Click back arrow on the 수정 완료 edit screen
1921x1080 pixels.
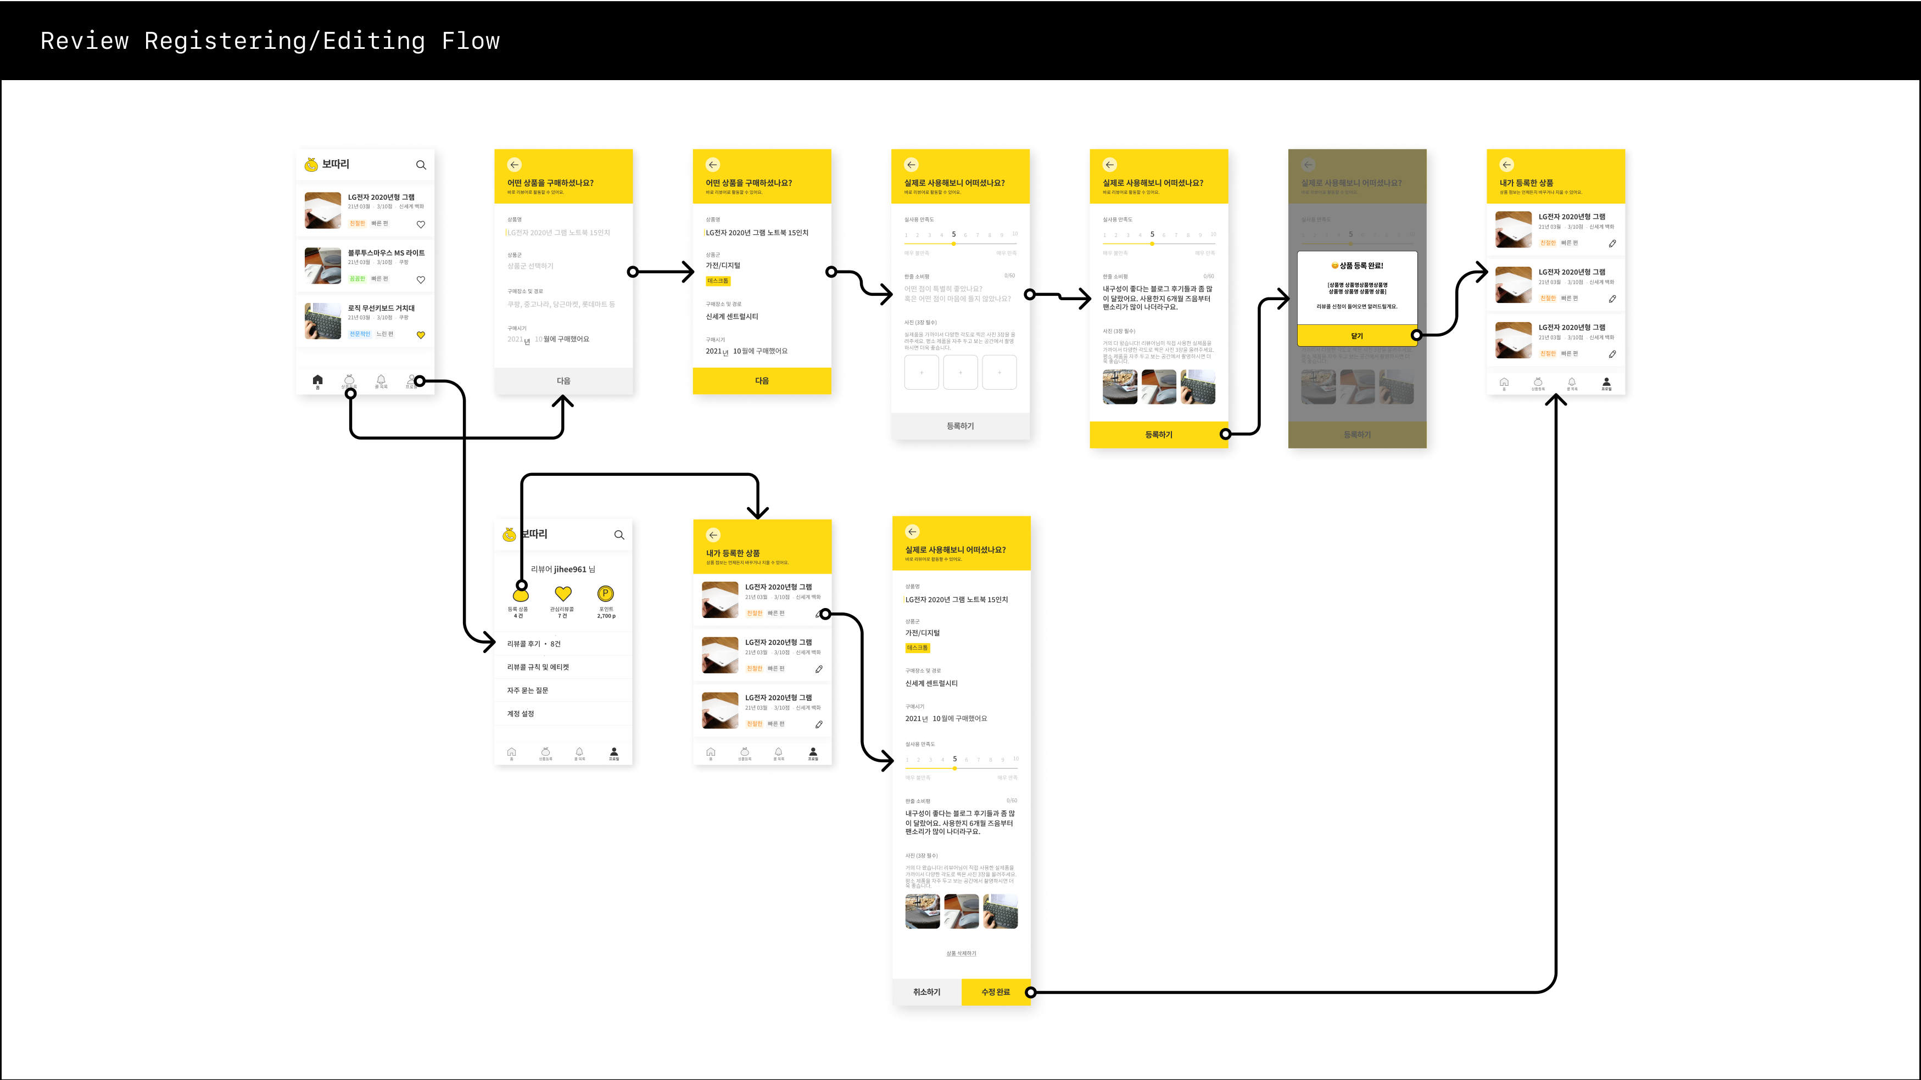click(912, 531)
